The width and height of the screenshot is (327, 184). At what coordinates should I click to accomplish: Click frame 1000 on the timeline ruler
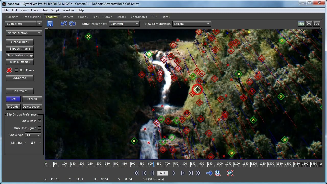tap(219, 164)
